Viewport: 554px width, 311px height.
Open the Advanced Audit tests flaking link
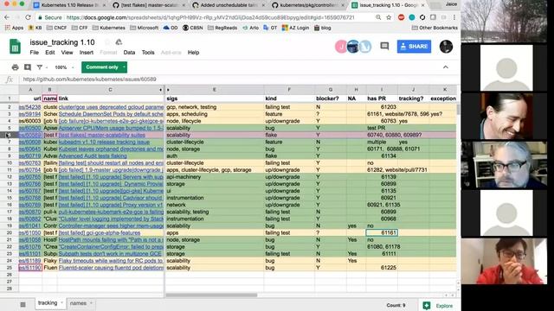click(x=93, y=155)
